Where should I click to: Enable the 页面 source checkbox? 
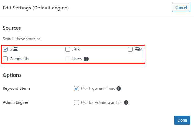68,49
